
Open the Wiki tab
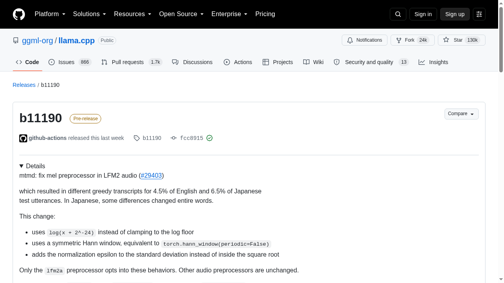(313, 62)
